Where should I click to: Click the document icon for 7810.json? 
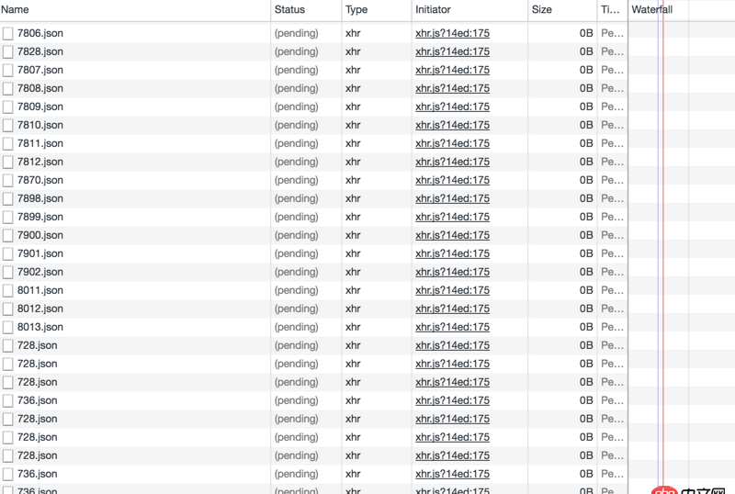(x=8, y=125)
